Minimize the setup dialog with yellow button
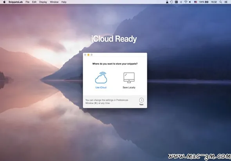Viewport: 231px width, 161px height. tap(88, 55)
